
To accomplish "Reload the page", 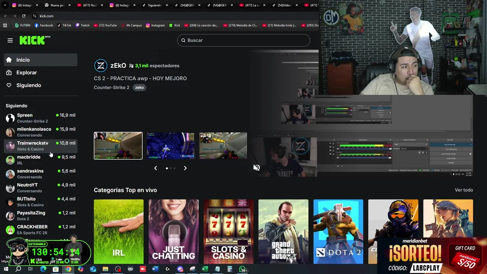I will point(24,16).
